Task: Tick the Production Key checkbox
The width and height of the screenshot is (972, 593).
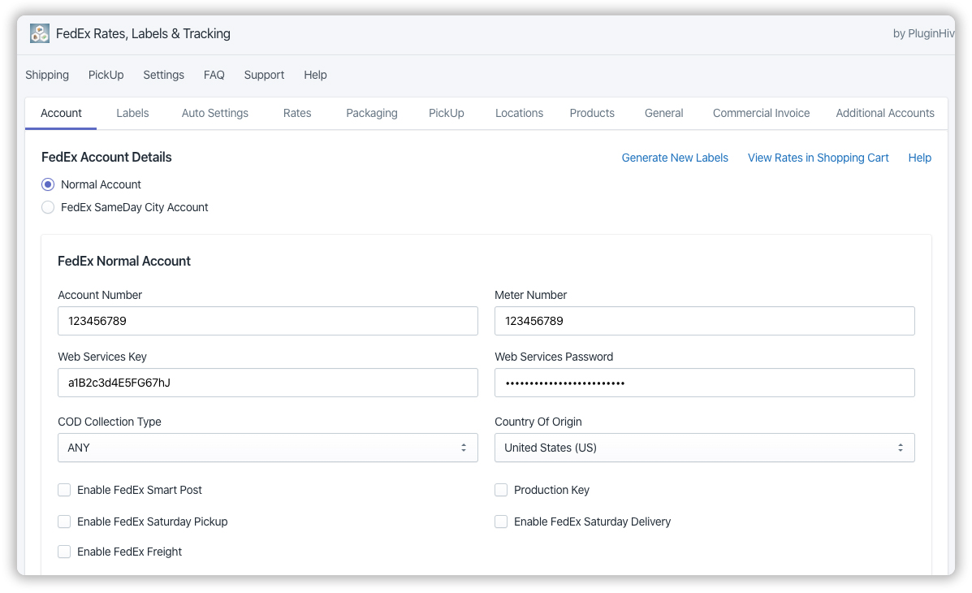Action: [501, 490]
